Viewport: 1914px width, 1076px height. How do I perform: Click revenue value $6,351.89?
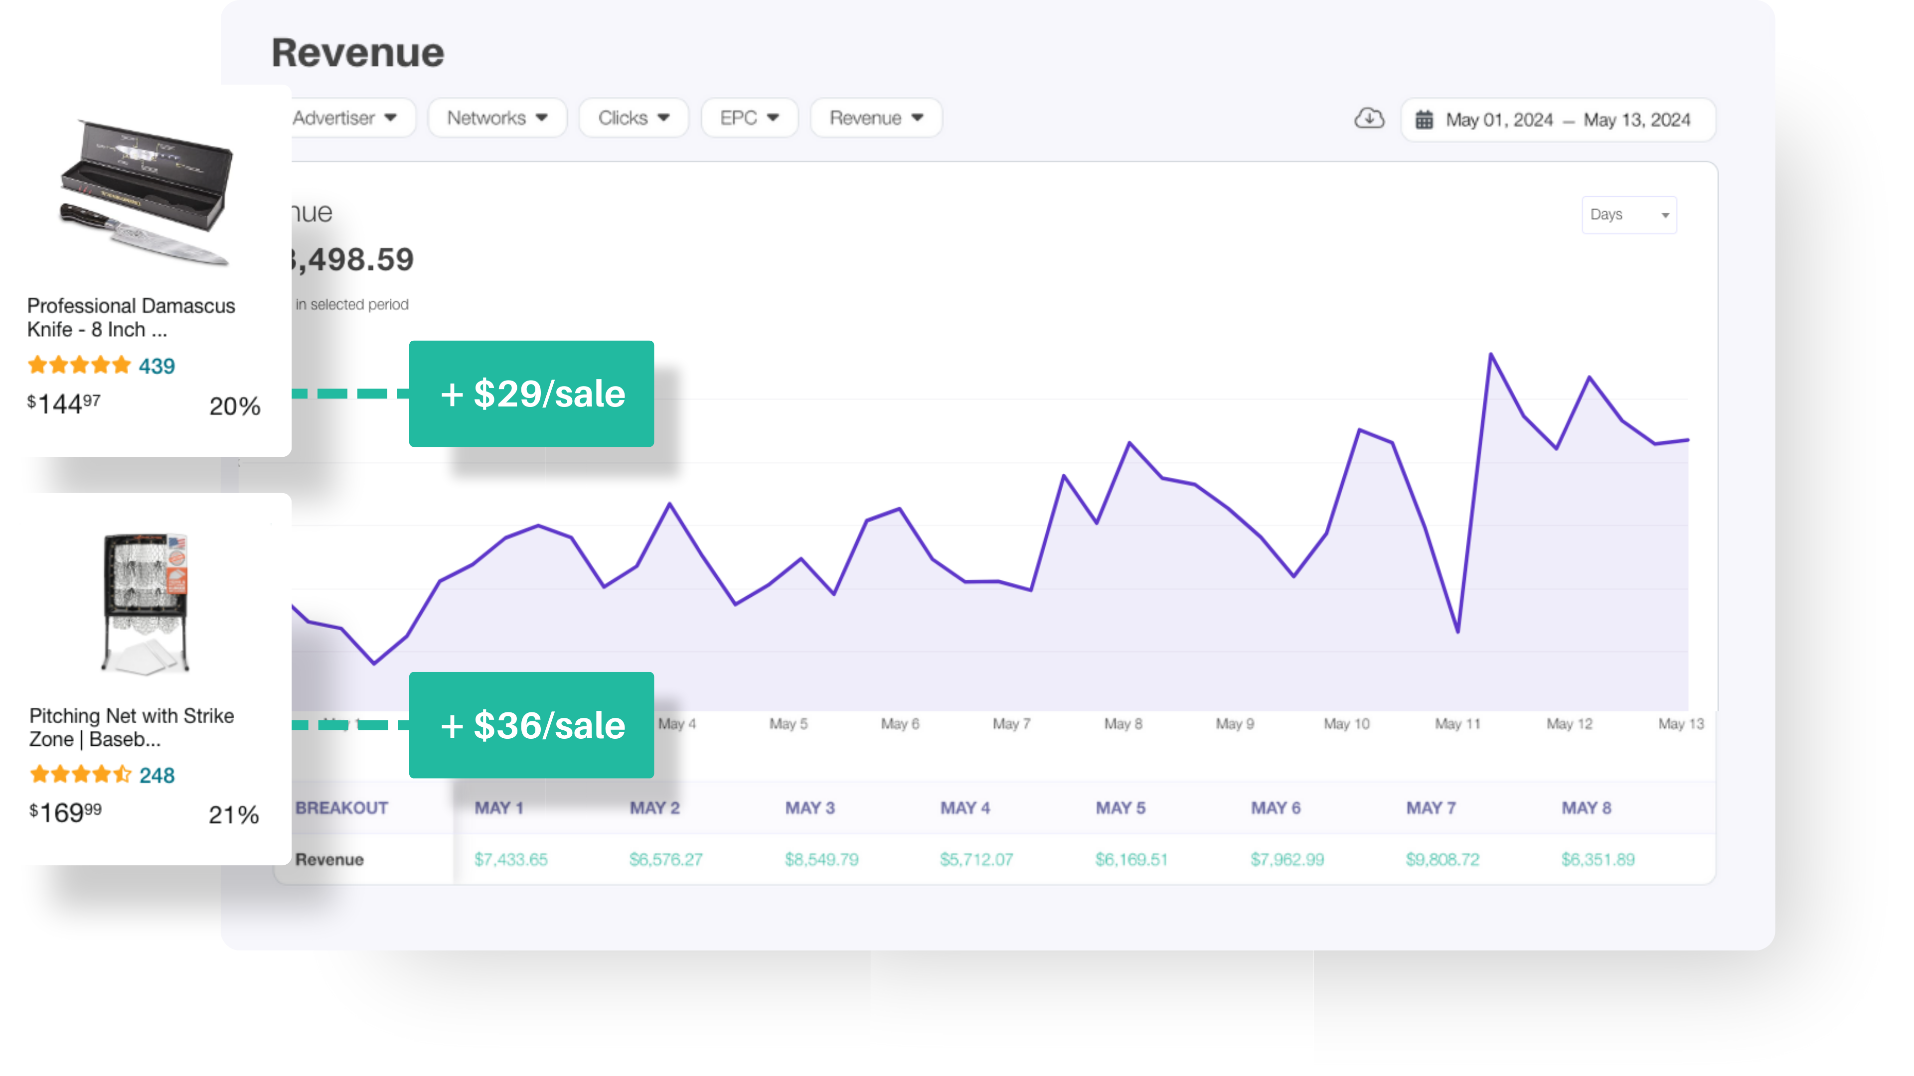1598,859
